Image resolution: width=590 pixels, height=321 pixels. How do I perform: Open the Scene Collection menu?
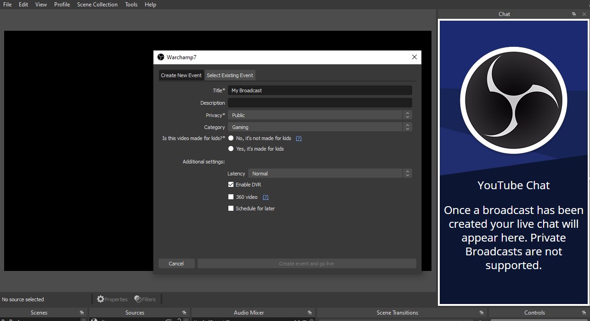(97, 5)
